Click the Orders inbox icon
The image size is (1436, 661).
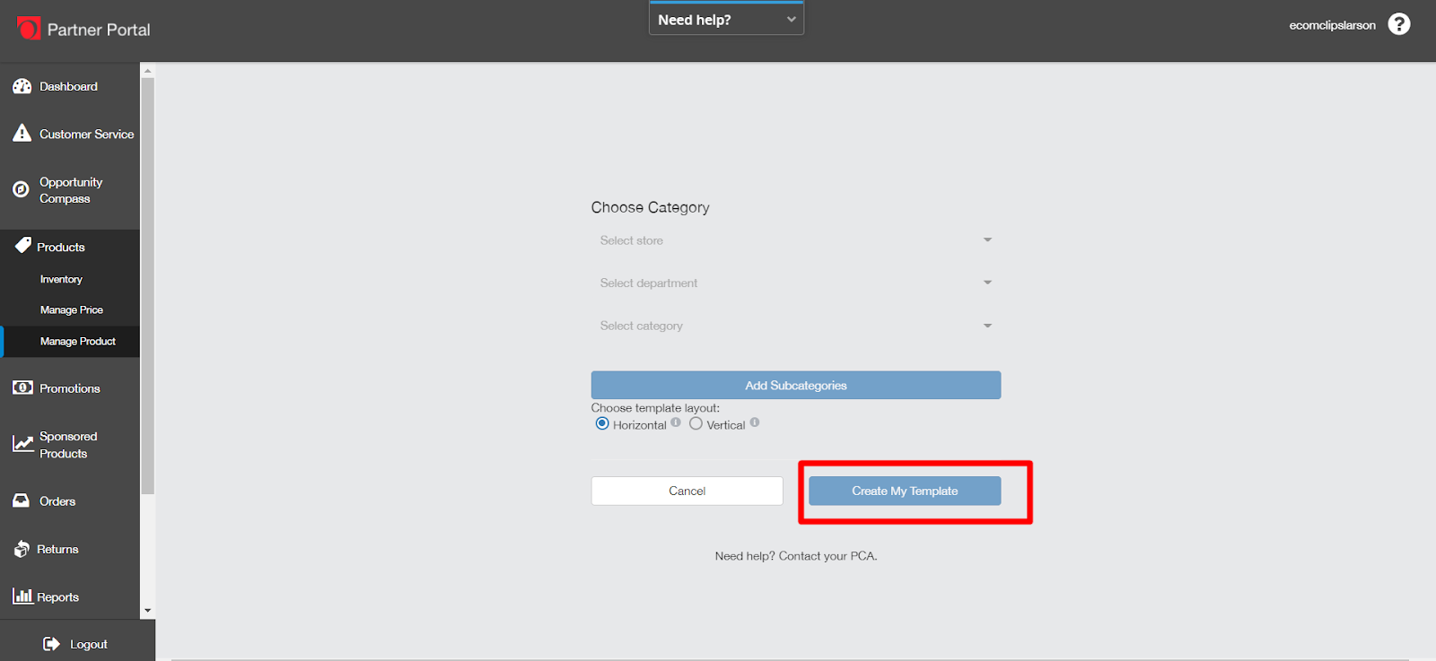pos(22,500)
